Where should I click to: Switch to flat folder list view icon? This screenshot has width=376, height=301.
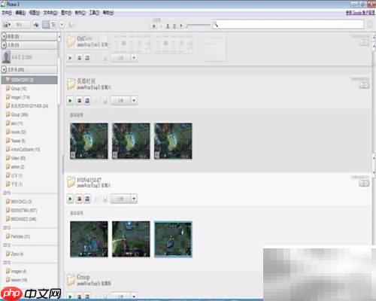tap(46, 25)
